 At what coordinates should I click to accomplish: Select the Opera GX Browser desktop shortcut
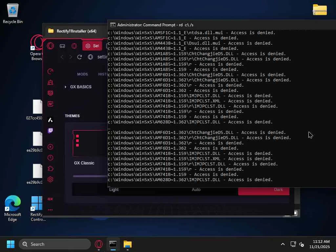pyautogui.click(x=36, y=48)
